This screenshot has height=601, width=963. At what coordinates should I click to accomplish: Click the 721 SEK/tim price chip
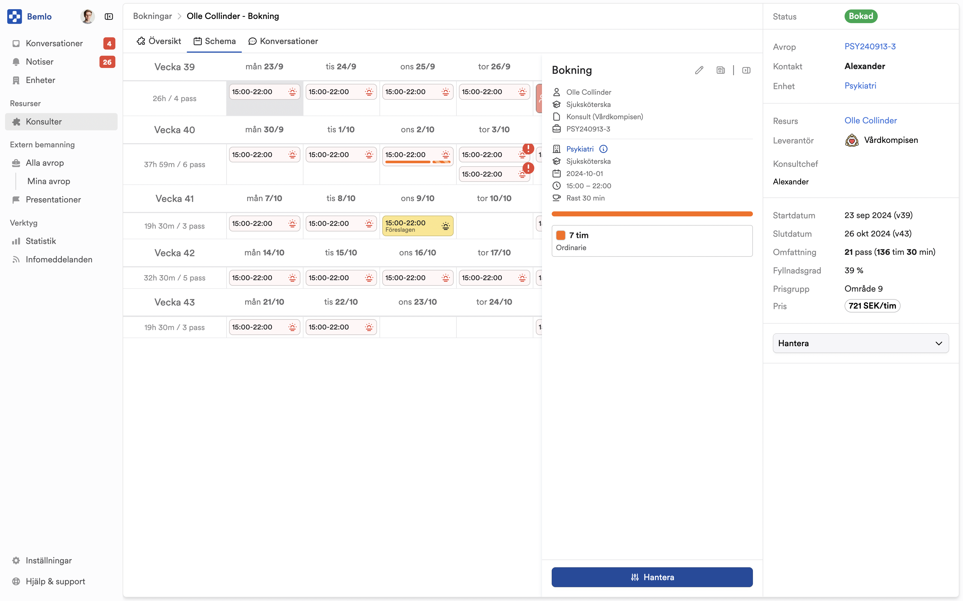(x=872, y=306)
